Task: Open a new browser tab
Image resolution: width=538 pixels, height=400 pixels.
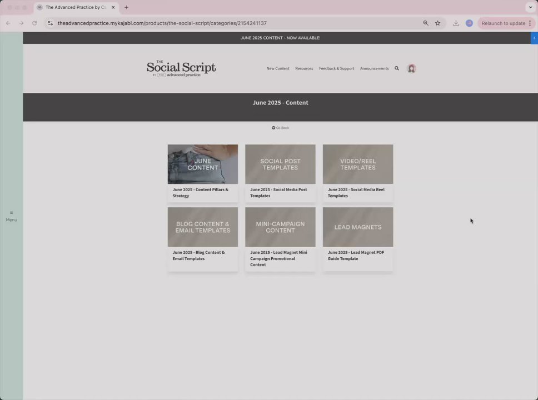Action: (x=126, y=7)
